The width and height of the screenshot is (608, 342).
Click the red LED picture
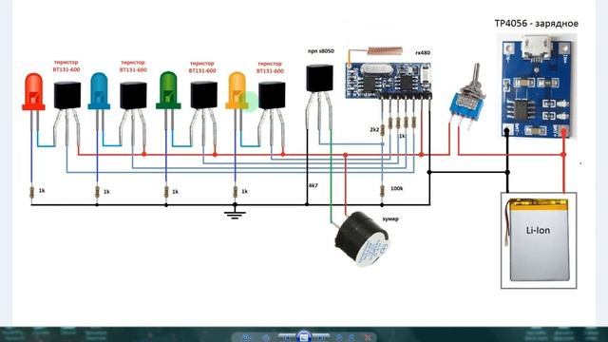pyautogui.click(x=33, y=92)
